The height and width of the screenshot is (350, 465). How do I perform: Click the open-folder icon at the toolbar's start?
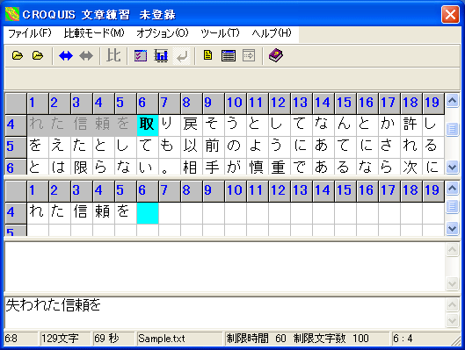18,55
